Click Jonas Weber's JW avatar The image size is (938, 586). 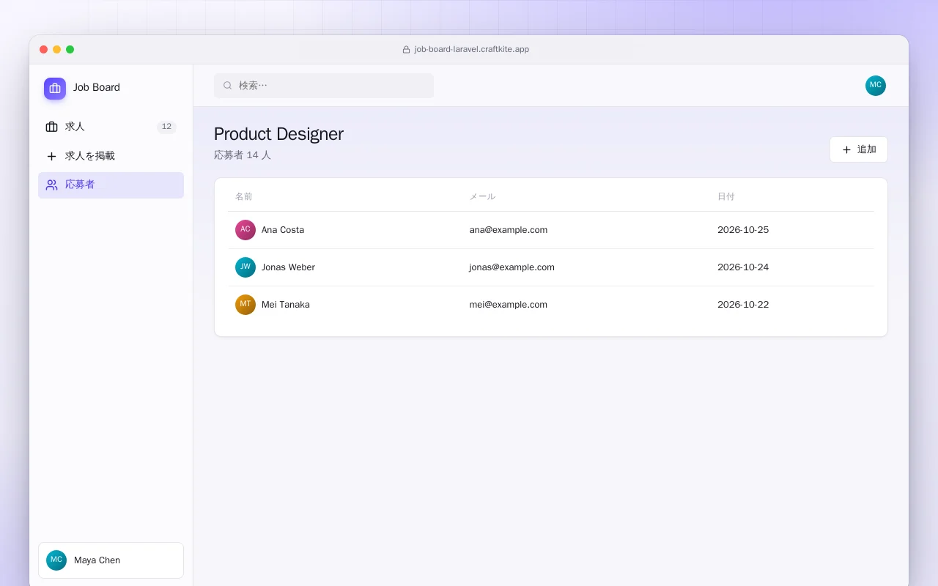pos(245,267)
